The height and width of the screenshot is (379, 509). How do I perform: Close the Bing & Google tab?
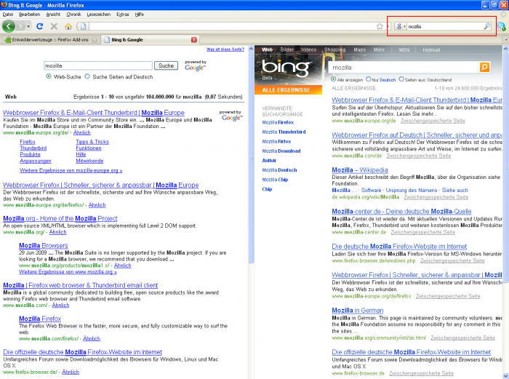pos(194,39)
